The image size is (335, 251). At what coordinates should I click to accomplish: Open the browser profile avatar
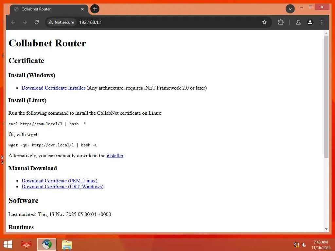310,22
